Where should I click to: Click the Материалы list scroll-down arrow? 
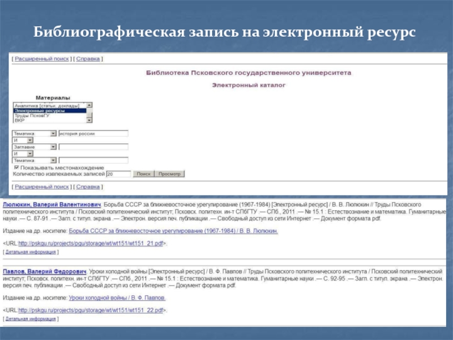point(89,120)
